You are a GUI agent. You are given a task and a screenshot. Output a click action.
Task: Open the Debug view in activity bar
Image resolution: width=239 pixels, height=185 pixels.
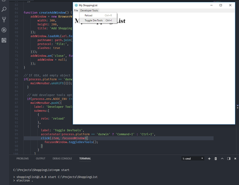pos(4,30)
